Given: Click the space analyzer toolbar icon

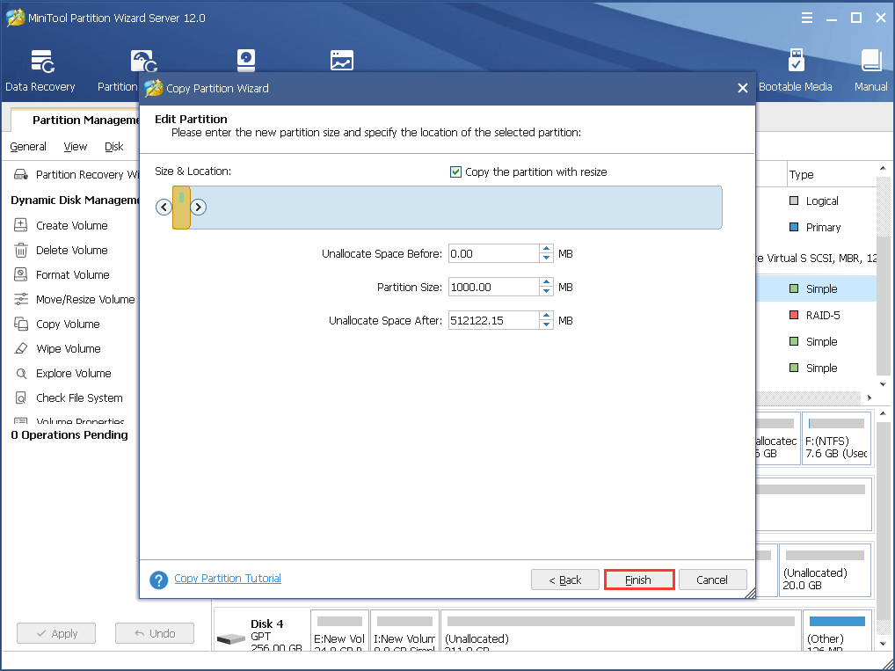Looking at the screenshot, I should [x=342, y=60].
